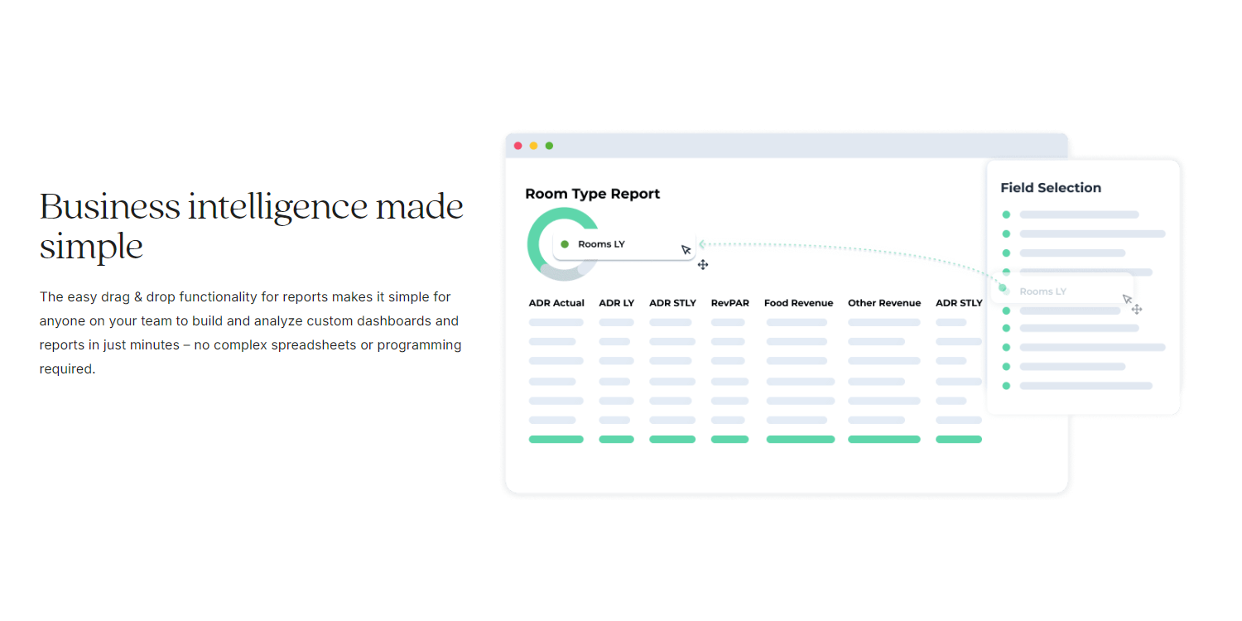Screen dimensions: 1242x621
Task: Click the "Other Revenue" column header
Action: 884,303
